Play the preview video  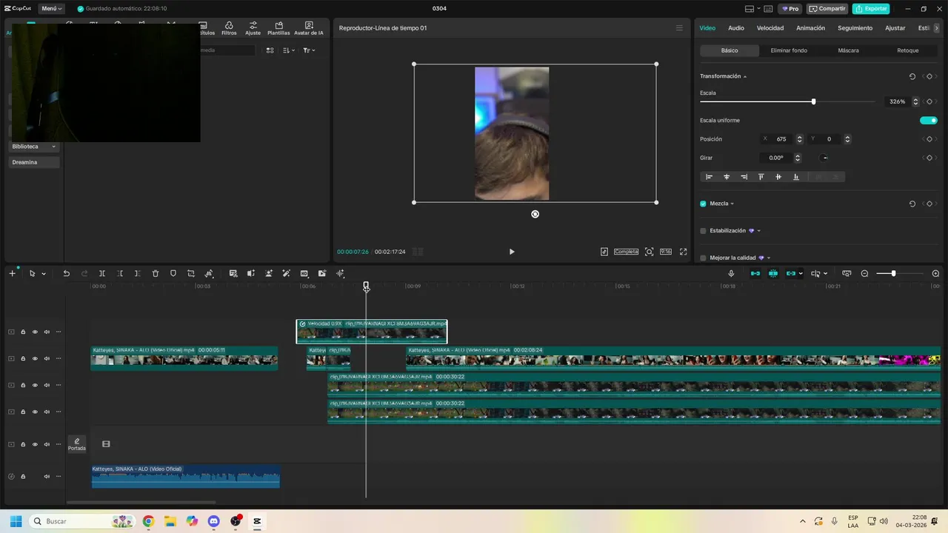(x=512, y=252)
